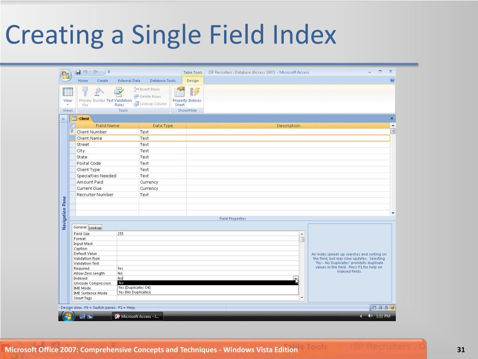
Task: Click the Office Button orb
Action: pyautogui.click(x=66, y=75)
